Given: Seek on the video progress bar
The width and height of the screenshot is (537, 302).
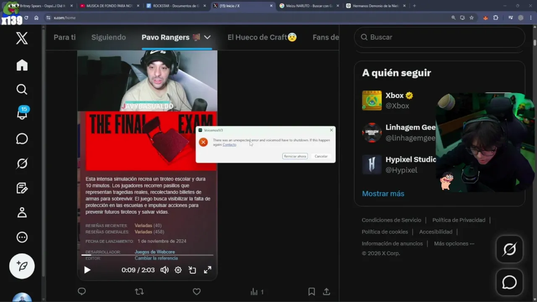Looking at the screenshot, I should pyautogui.click(x=147, y=255).
